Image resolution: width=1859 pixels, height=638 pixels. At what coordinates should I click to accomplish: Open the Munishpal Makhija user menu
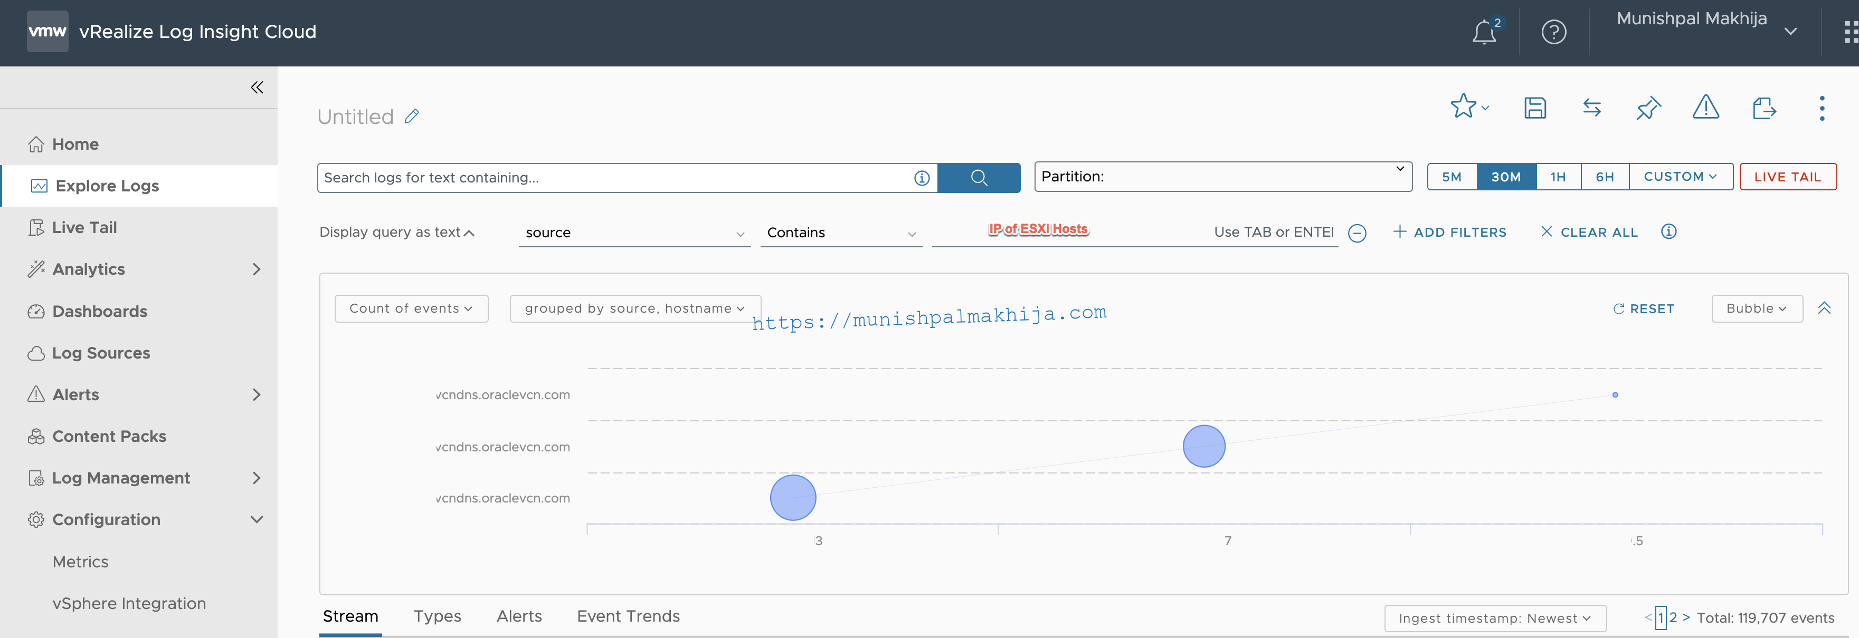click(1706, 24)
